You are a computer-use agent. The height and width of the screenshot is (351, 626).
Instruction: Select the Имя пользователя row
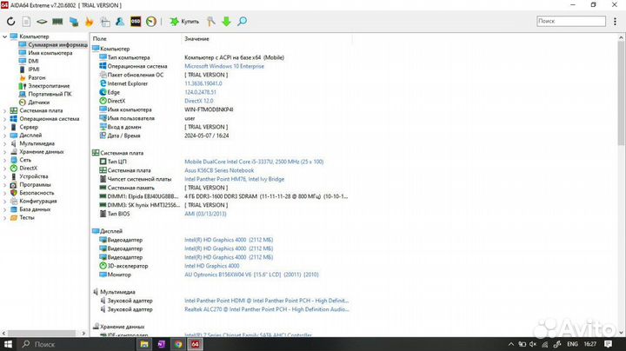222,118
